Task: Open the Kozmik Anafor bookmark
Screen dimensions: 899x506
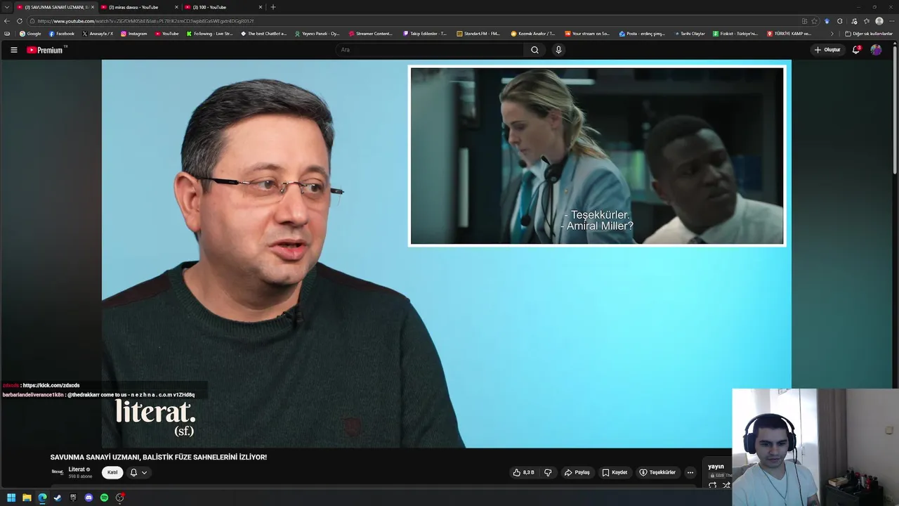Action: coord(532,34)
